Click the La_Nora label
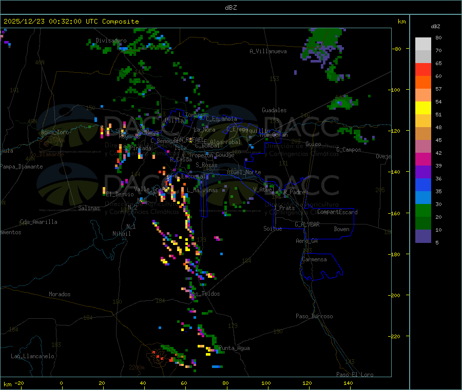 (204, 130)
